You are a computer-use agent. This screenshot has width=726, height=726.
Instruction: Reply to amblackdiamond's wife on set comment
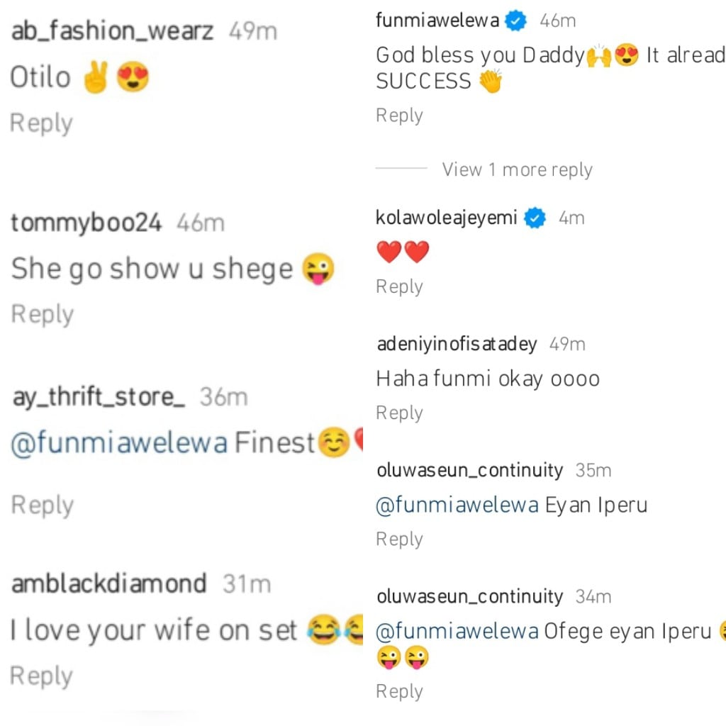tap(41, 676)
